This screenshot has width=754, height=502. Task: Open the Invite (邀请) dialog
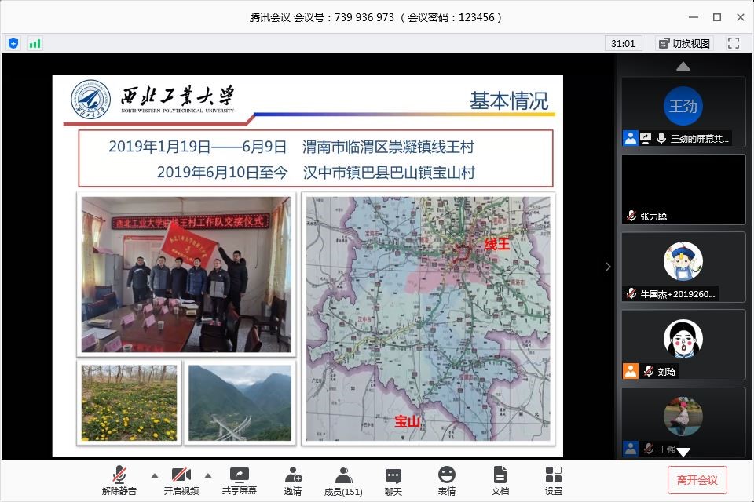click(x=292, y=480)
